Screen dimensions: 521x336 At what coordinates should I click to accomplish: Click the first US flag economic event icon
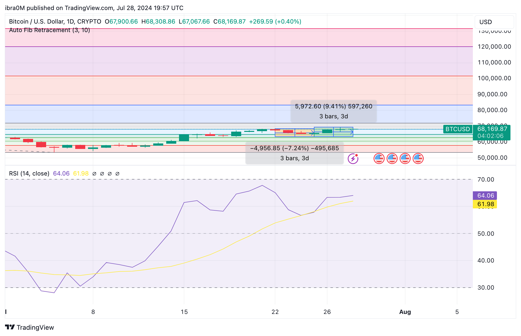click(379, 158)
